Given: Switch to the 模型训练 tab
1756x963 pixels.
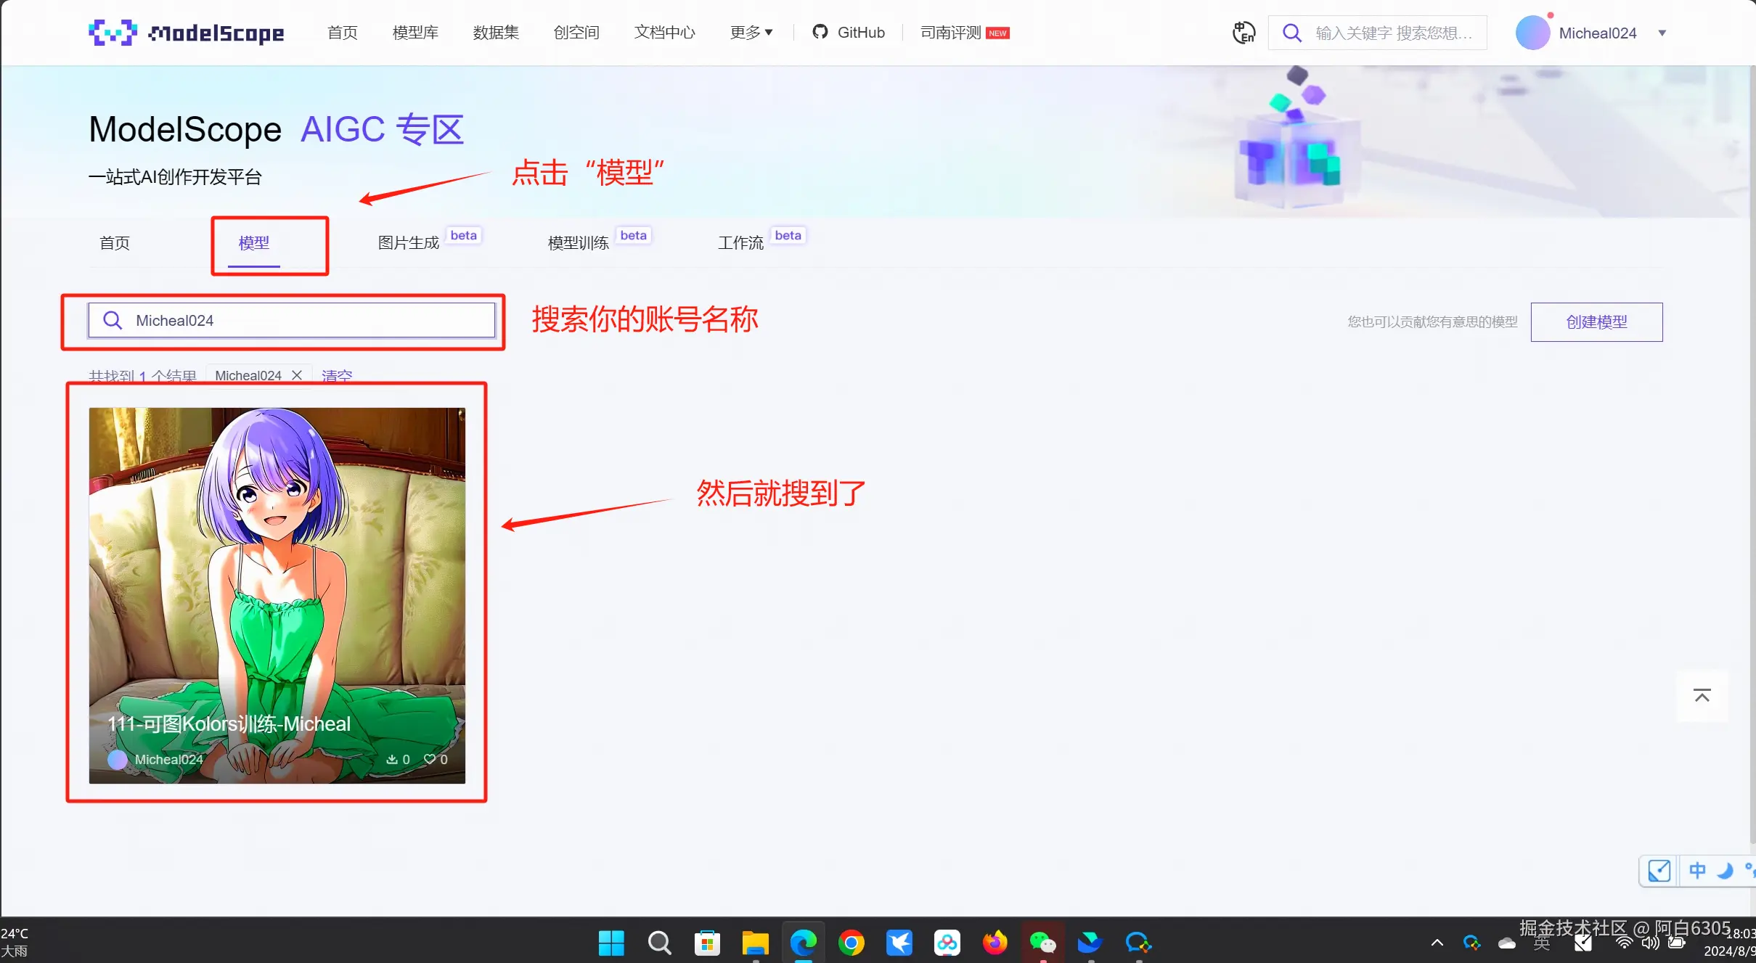Looking at the screenshot, I should [x=578, y=242].
